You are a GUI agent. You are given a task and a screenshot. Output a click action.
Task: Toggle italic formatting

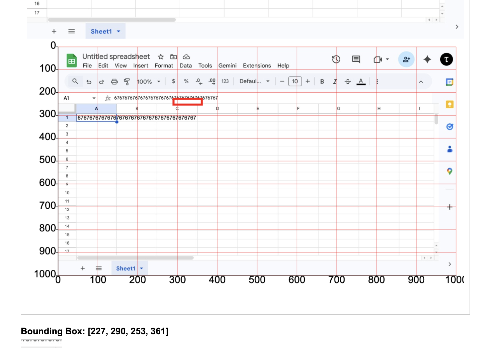(335, 81)
